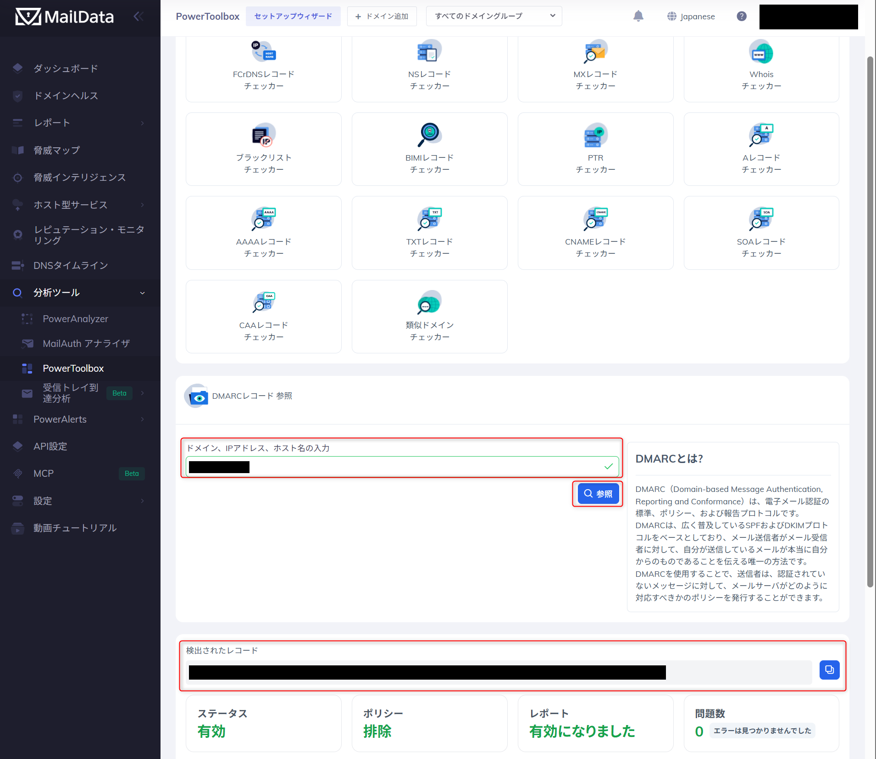Open the blacklist checker icon

(263, 135)
